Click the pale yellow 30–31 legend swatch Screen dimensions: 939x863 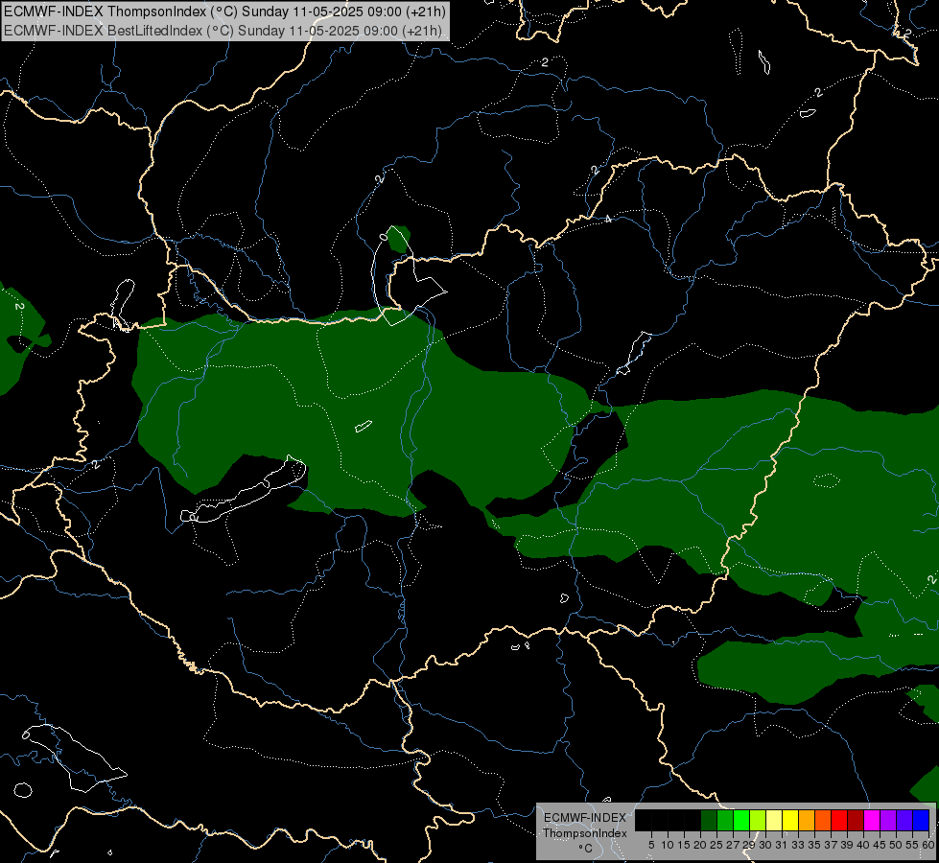point(774,820)
